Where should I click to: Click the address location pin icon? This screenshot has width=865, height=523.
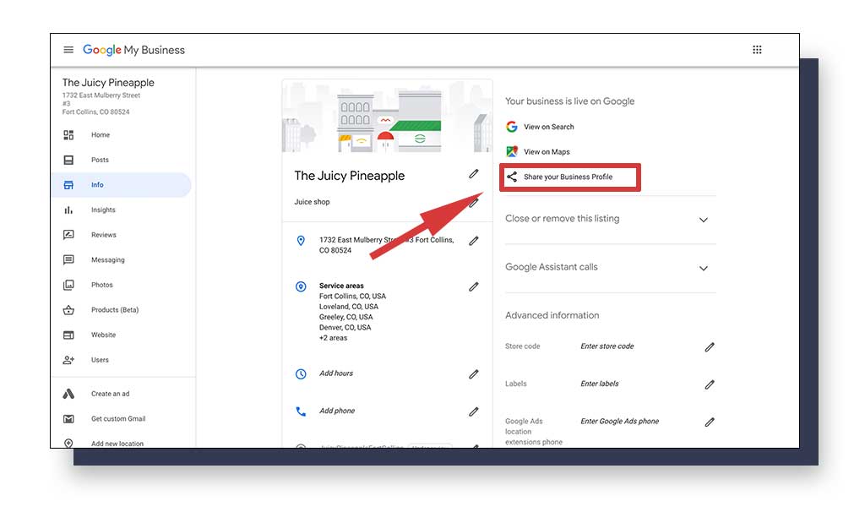pos(301,241)
